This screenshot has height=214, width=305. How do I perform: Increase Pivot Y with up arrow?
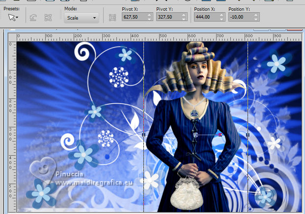[184, 15]
